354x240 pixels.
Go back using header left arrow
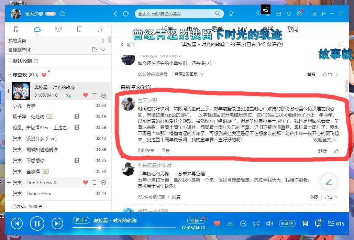pyautogui.click(x=115, y=14)
